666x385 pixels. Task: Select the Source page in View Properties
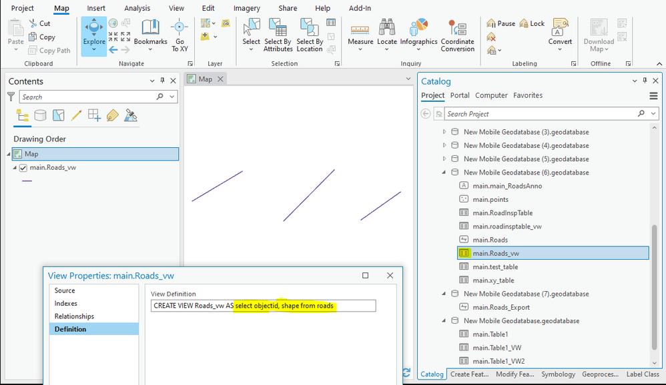pyautogui.click(x=94, y=290)
